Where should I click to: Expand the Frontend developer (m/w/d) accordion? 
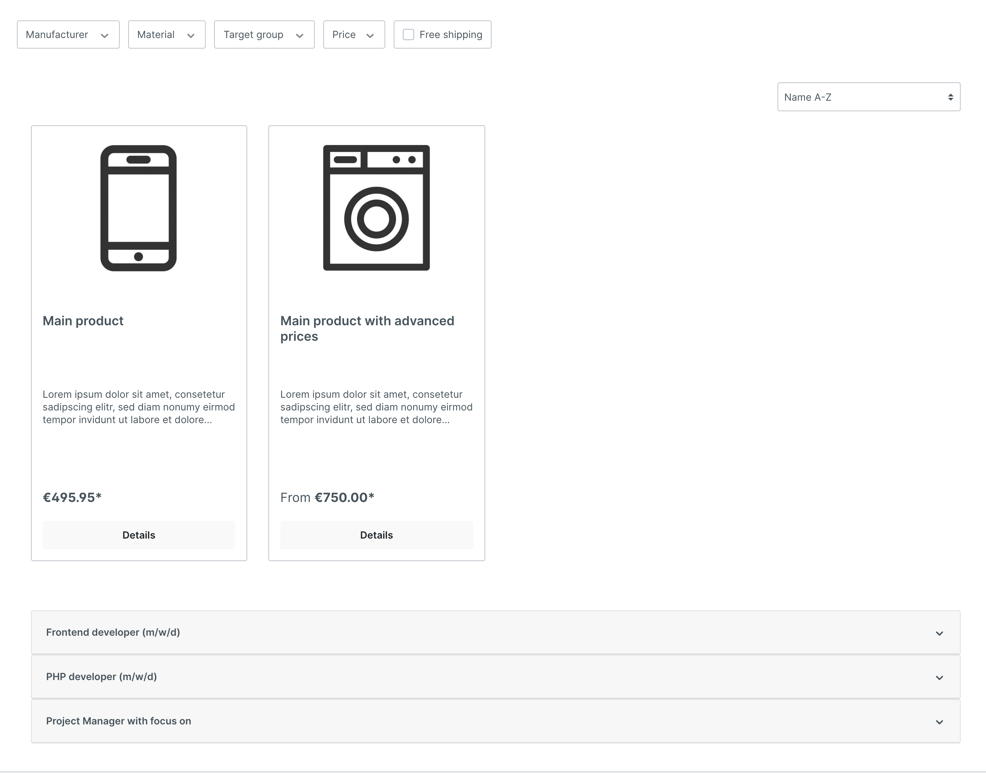496,632
